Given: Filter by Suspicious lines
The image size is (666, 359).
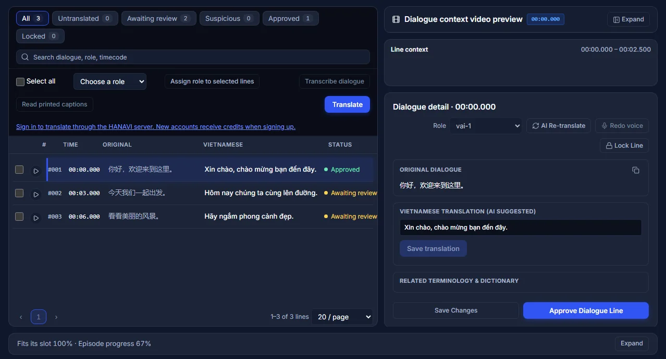Looking at the screenshot, I should pyautogui.click(x=229, y=18).
